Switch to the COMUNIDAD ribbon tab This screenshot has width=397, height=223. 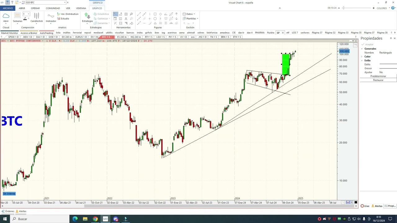53,8
